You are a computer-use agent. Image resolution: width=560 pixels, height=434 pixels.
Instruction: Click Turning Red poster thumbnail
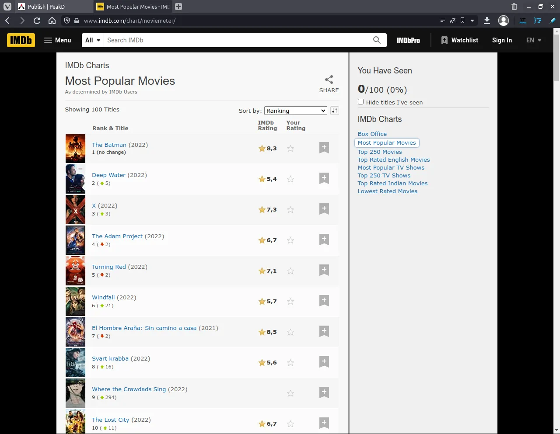pos(75,271)
